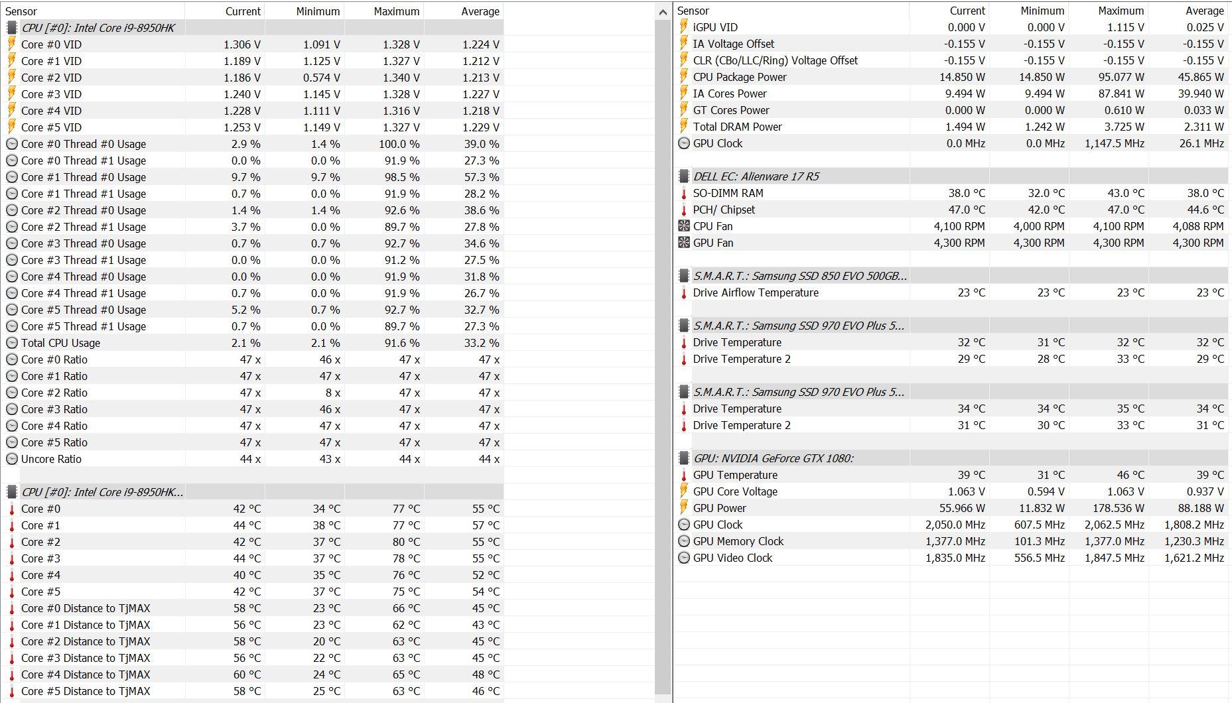
Task: Select the Core #1 Thread #0 Usage row
Action: (x=252, y=177)
